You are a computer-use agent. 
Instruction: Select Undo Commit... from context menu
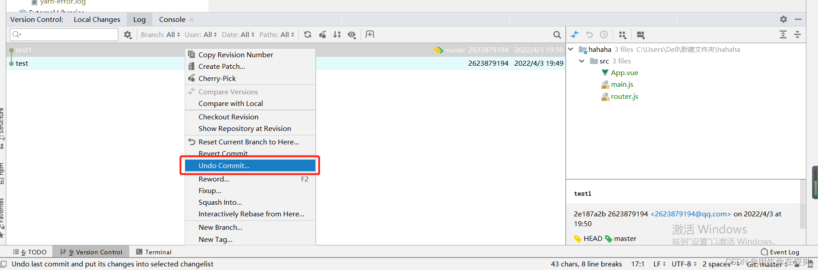point(250,165)
